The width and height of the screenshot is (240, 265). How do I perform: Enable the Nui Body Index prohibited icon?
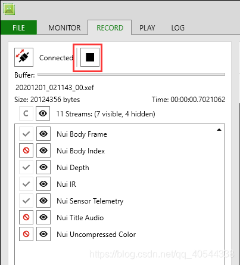26,150
